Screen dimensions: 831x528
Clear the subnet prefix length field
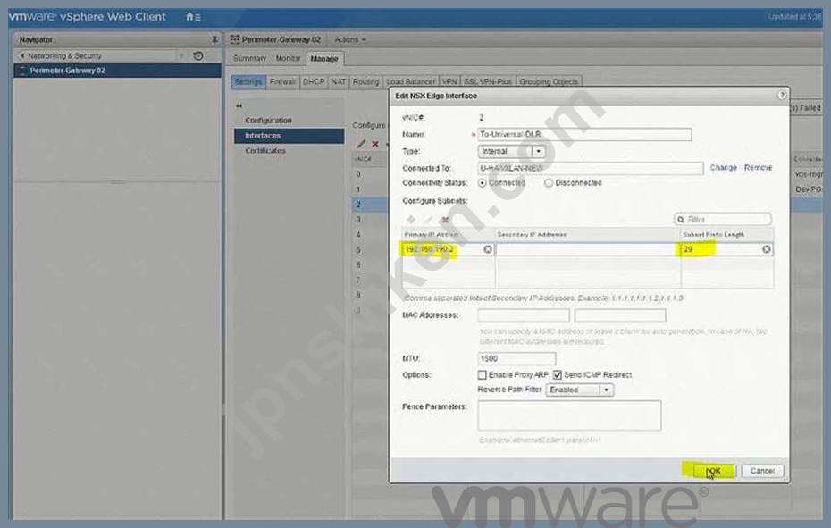point(767,249)
